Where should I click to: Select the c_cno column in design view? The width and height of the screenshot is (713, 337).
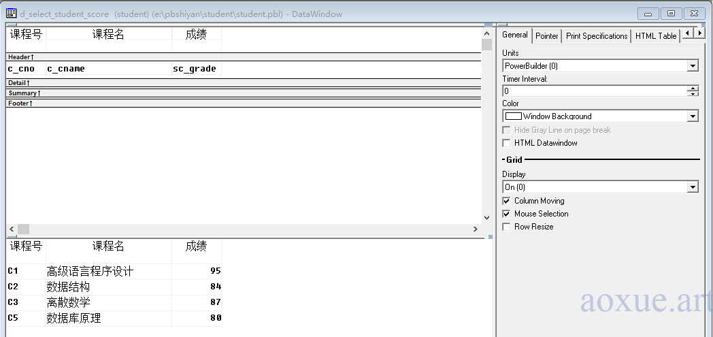click(x=26, y=69)
